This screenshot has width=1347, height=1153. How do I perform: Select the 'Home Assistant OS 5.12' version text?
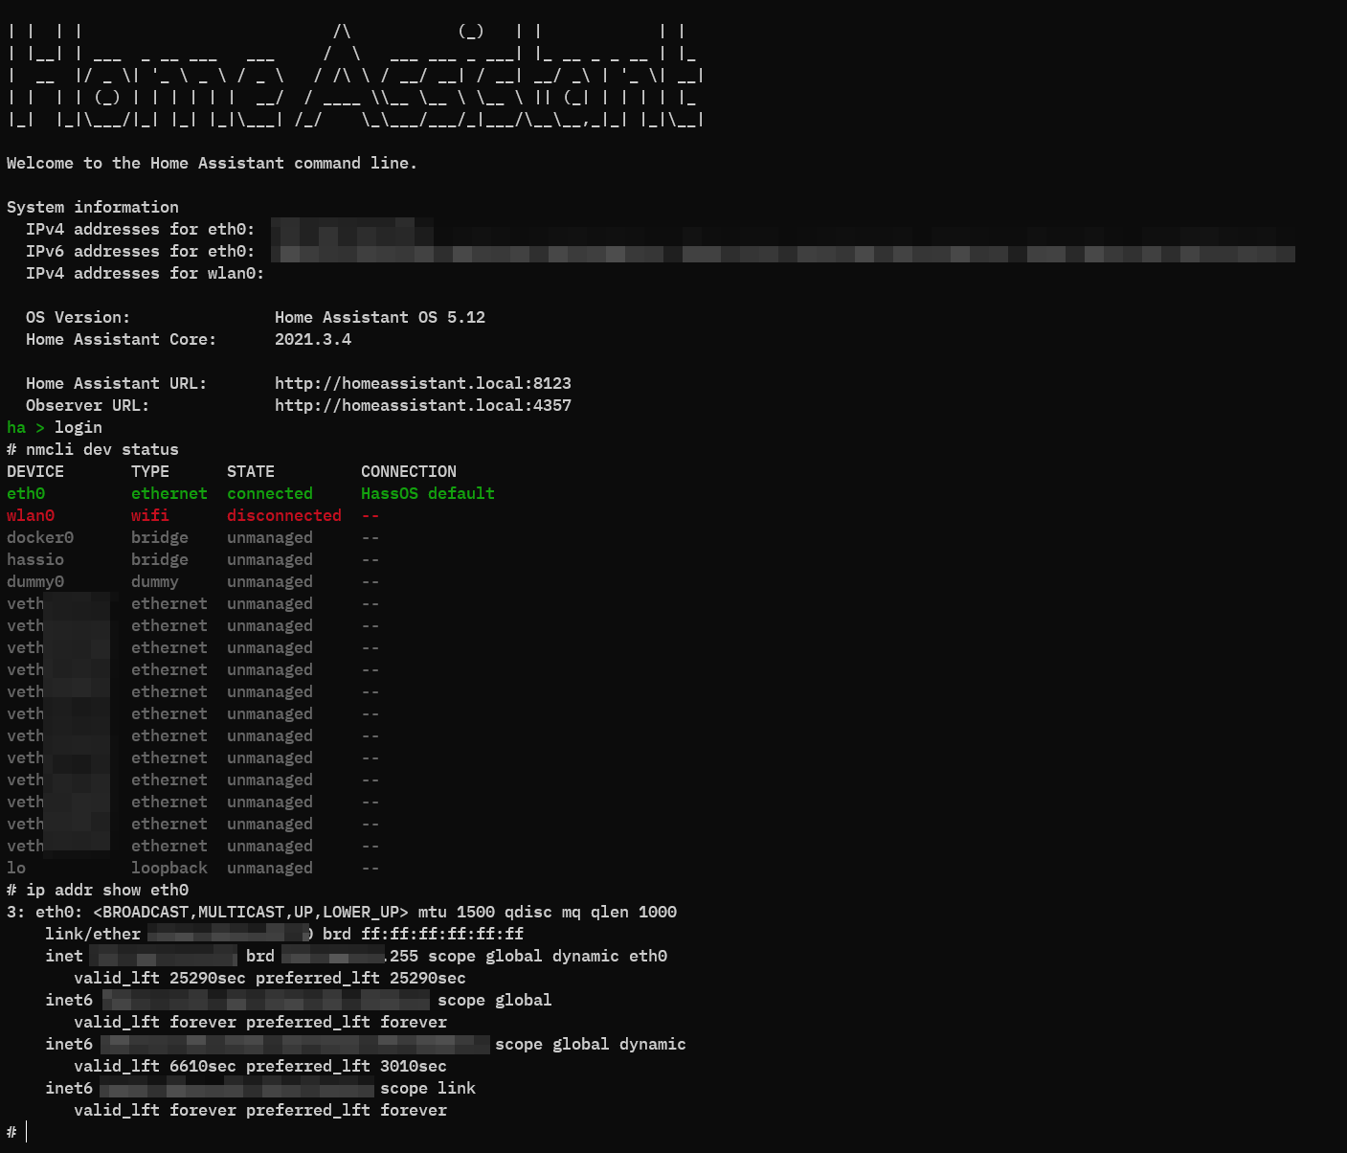point(380,317)
